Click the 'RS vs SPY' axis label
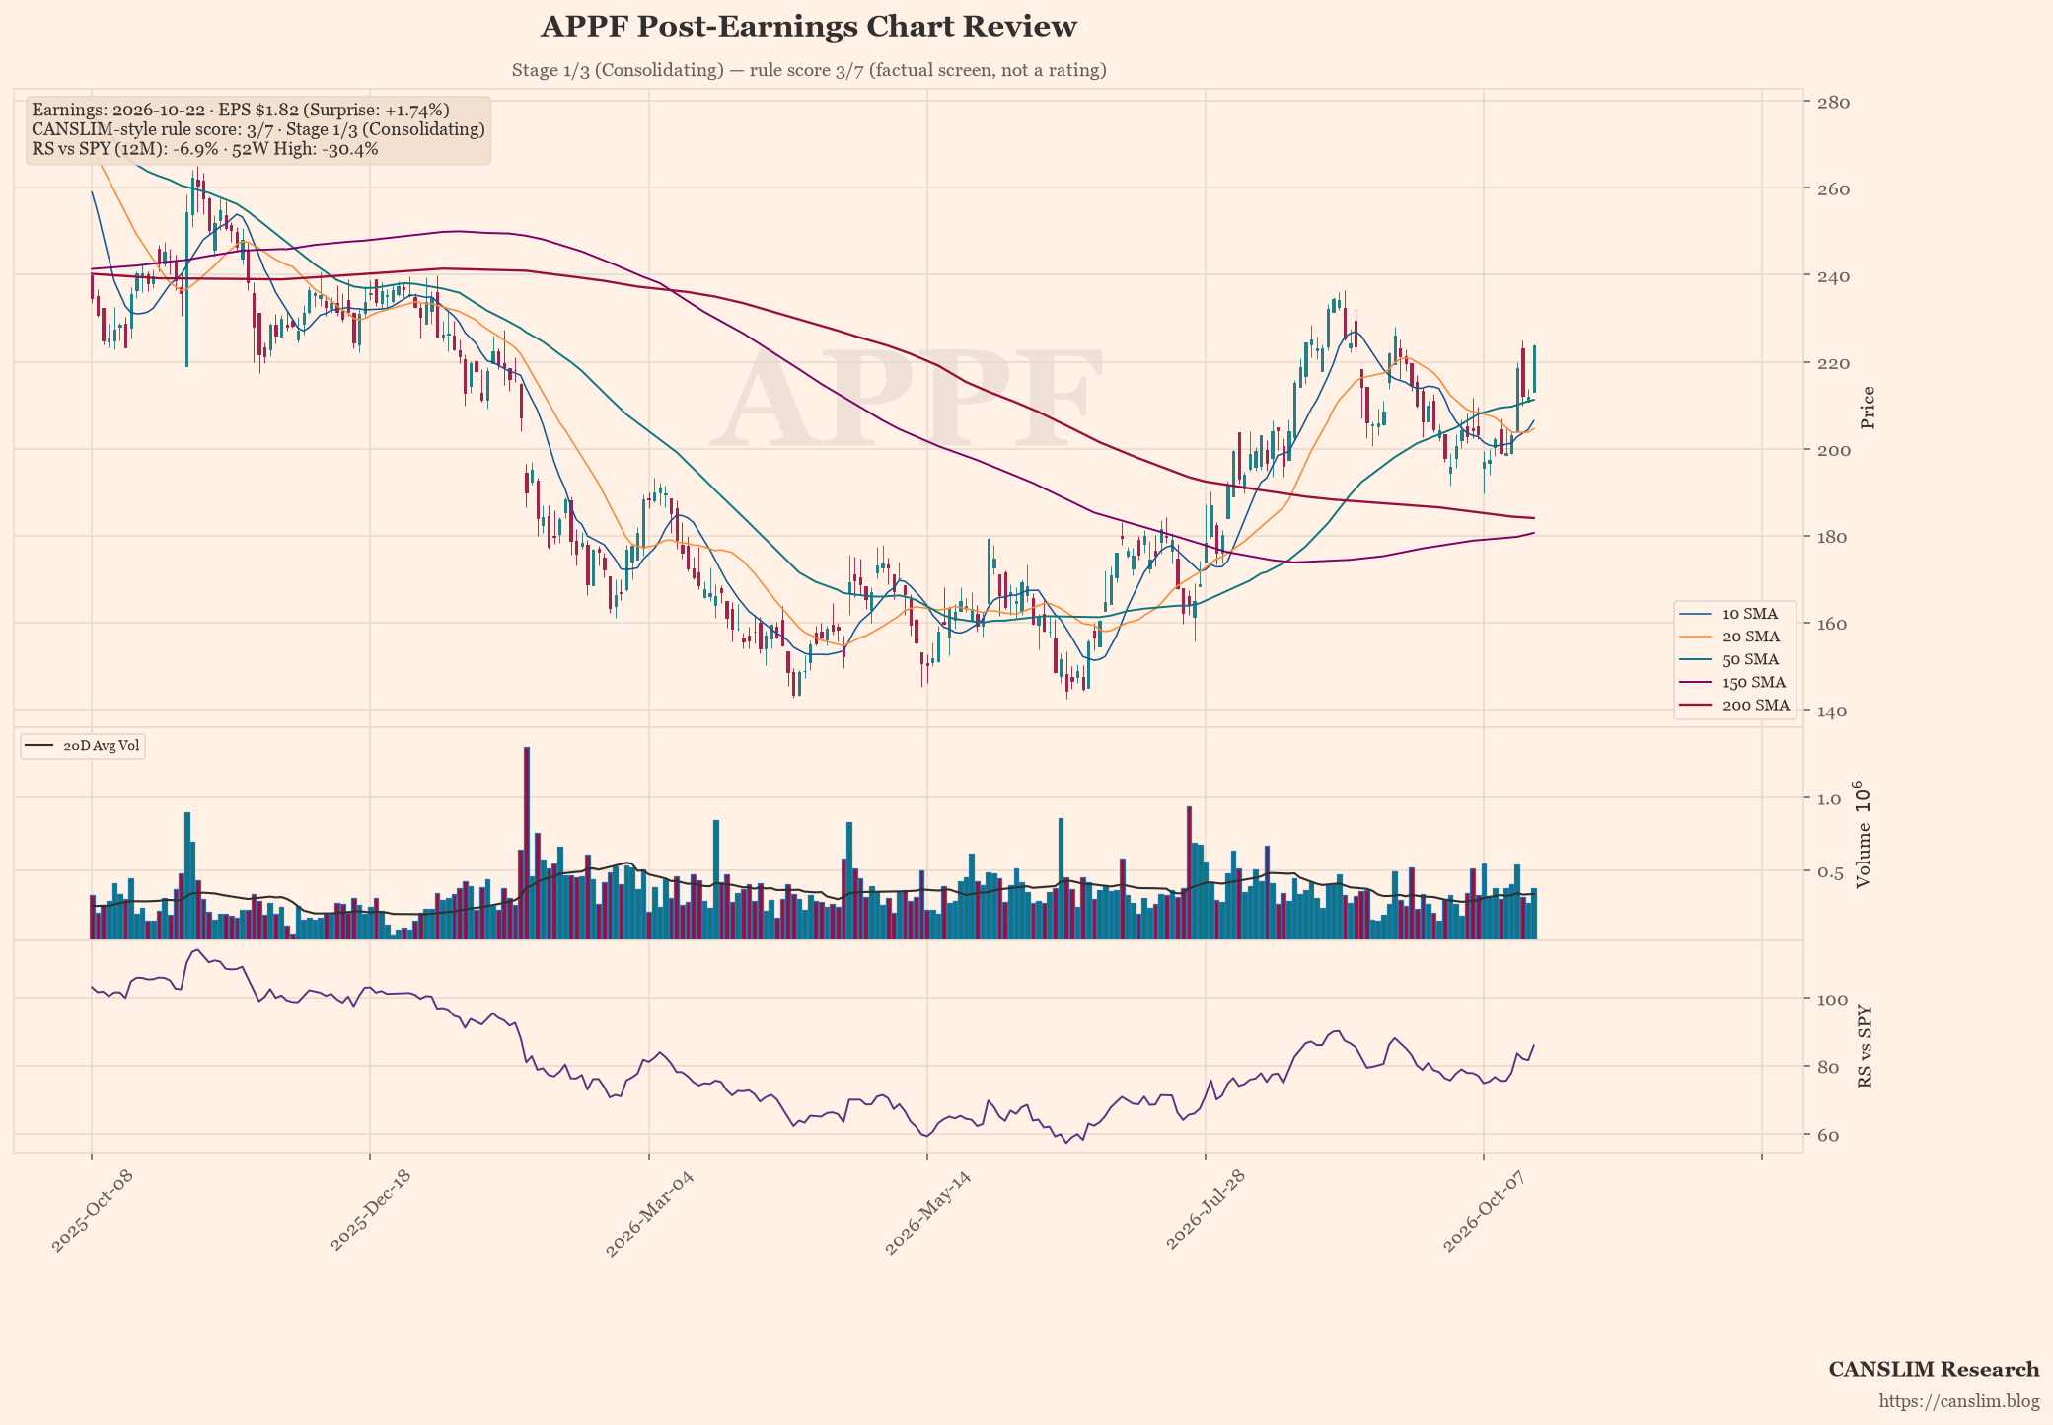This screenshot has width=2053, height=1425. tap(1864, 1047)
